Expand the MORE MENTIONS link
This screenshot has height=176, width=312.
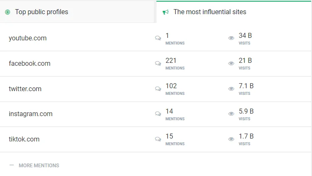click(39, 166)
